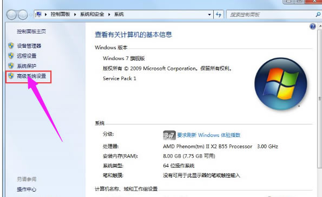This screenshot has width=322, height=197.
Task: Click the search magnifier icon
Action: [318, 15]
